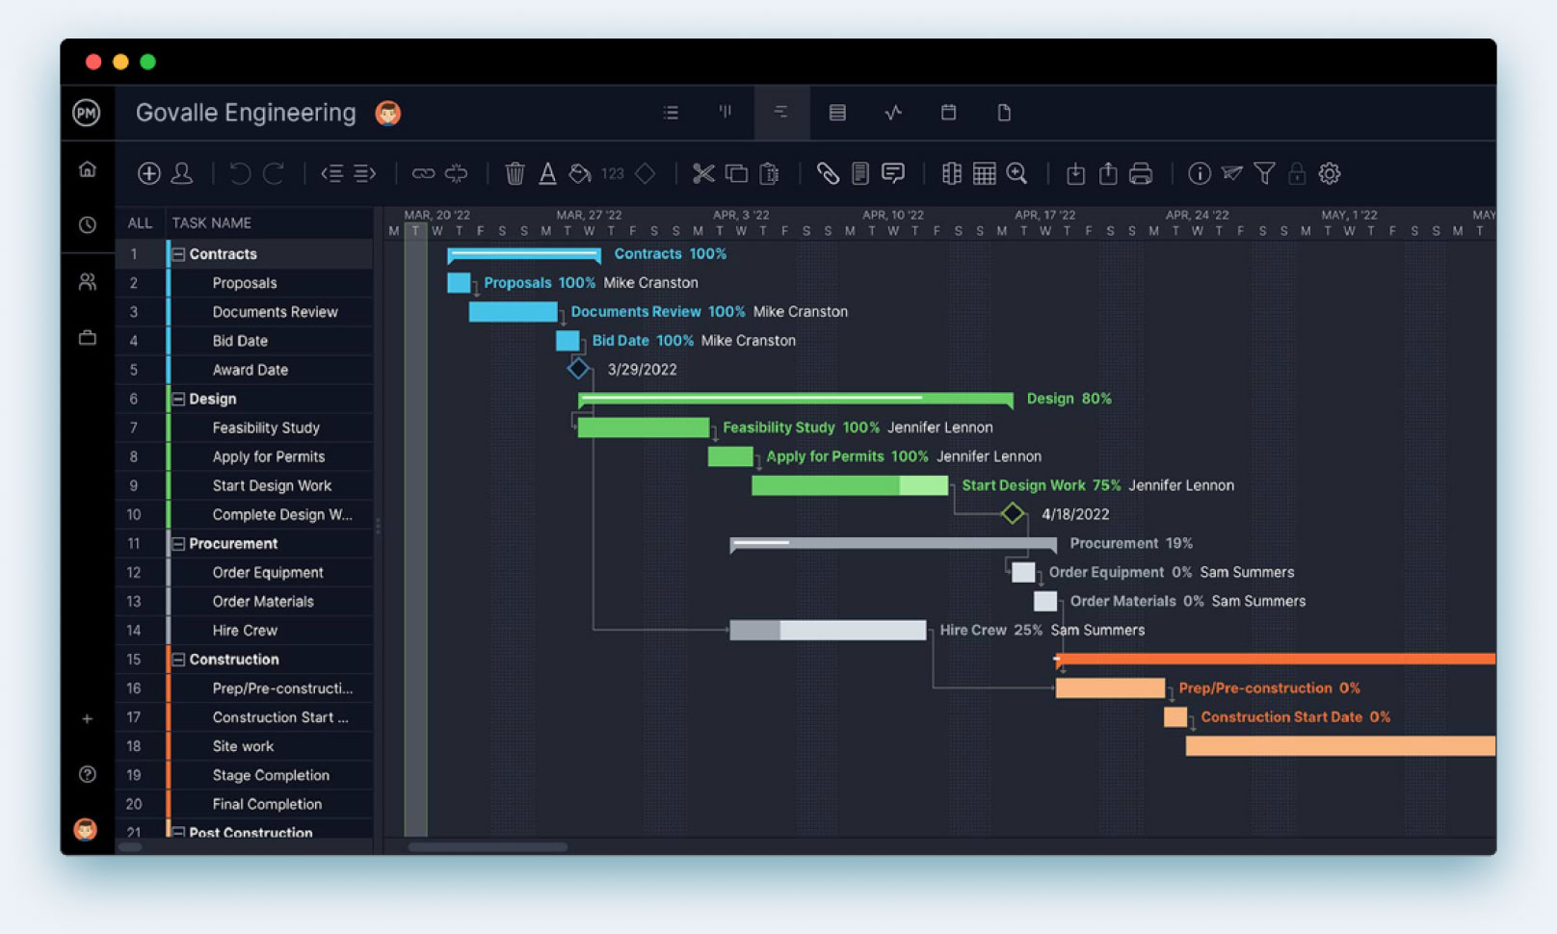Open help question mark icon
This screenshot has height=934, width=1557.
pos(87,774)
